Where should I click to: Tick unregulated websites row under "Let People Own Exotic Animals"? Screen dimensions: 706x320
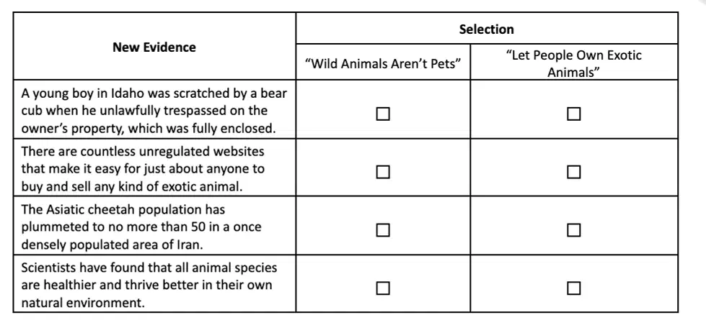(x=573, y=172)
